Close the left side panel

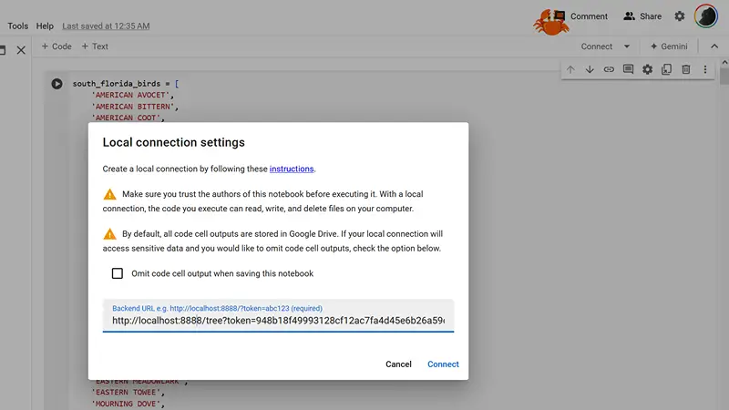[21, 50]
